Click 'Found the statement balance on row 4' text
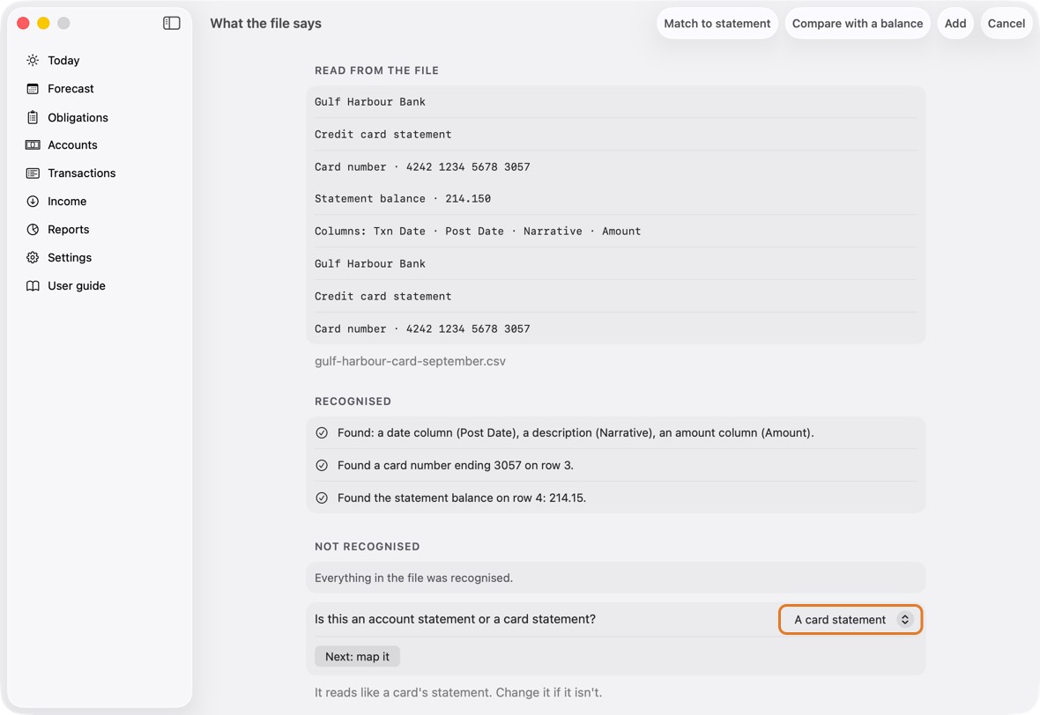The height and width of the screenshot is (715, 1040). 462,498
